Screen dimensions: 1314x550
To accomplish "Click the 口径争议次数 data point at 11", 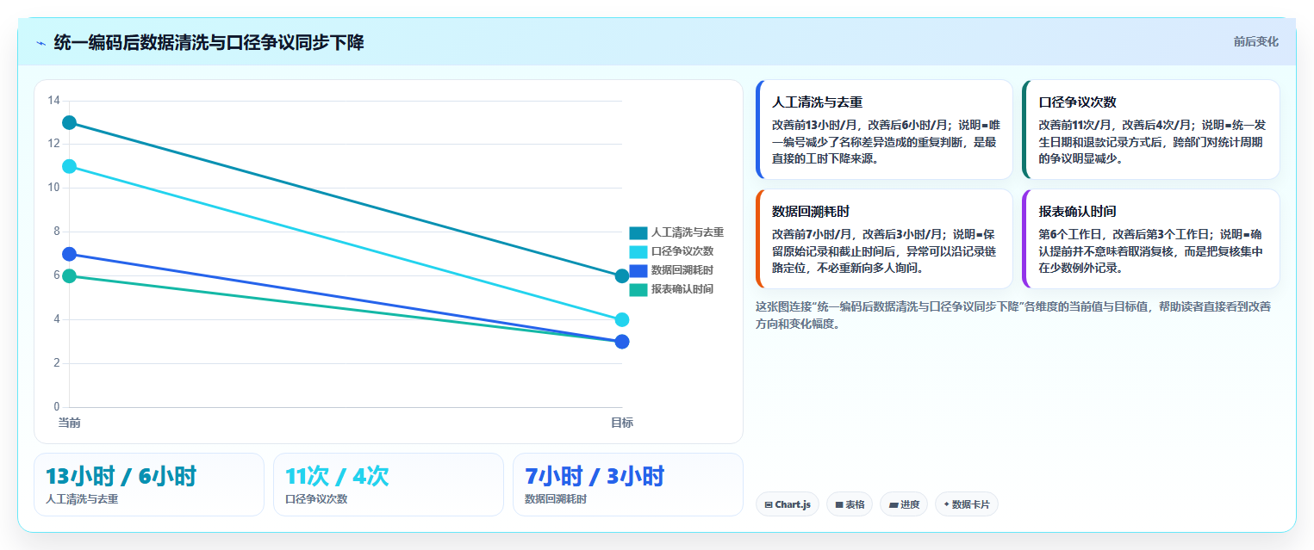I will 69,166.
